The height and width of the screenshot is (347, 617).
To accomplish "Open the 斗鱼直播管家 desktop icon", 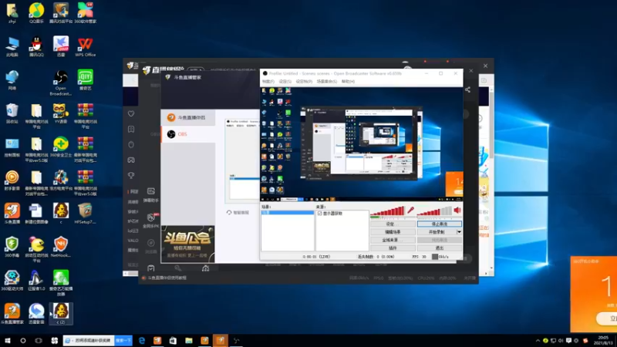I will coord(12,314).
